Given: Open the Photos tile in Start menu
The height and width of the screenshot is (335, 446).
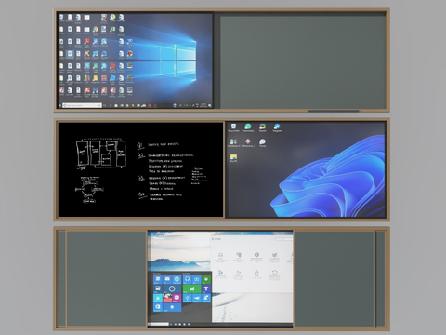Looking at the screenshot, I should click(x=158, y=288).
